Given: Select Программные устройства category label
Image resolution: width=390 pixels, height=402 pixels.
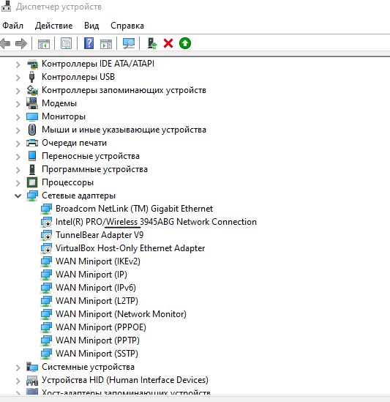Looking at the screenshot, I should (x=95, y=169).
